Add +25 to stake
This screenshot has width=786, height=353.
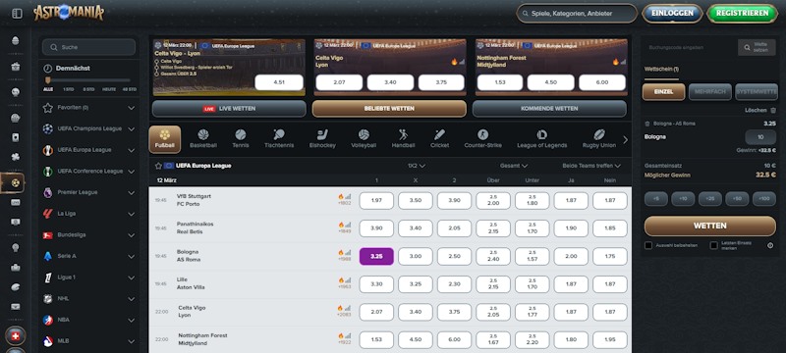pos(709,199)
